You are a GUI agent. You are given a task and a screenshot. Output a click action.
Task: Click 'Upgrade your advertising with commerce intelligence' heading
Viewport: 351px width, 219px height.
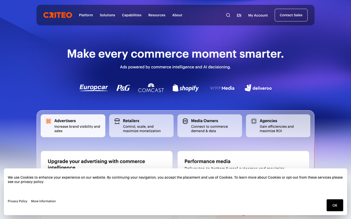[96, 164]
